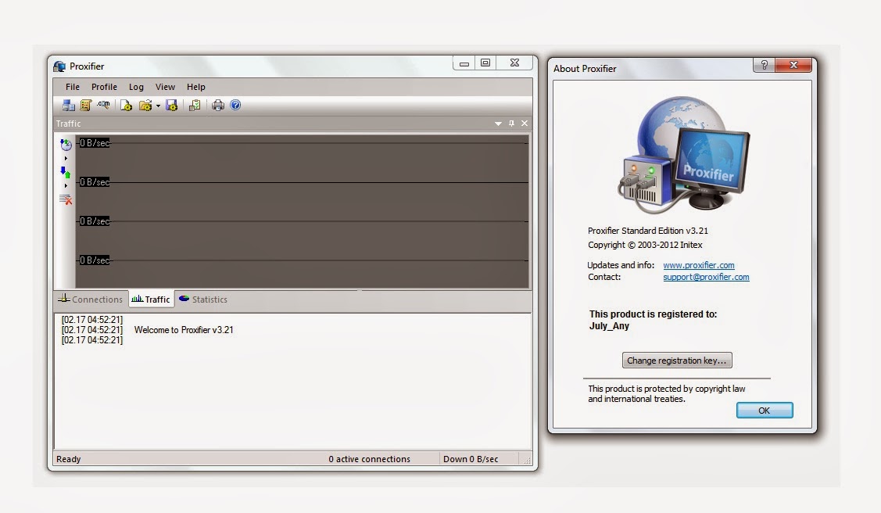Open the Traffic pane dropdown menu arrow

pyautogui.click(x=498, y=124)
